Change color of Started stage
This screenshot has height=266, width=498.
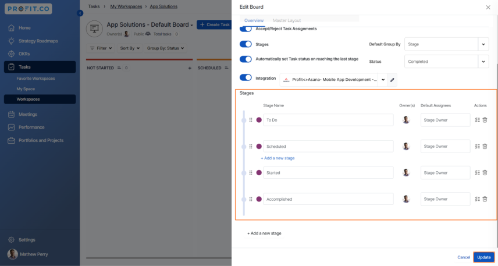(x=259, y=173)
